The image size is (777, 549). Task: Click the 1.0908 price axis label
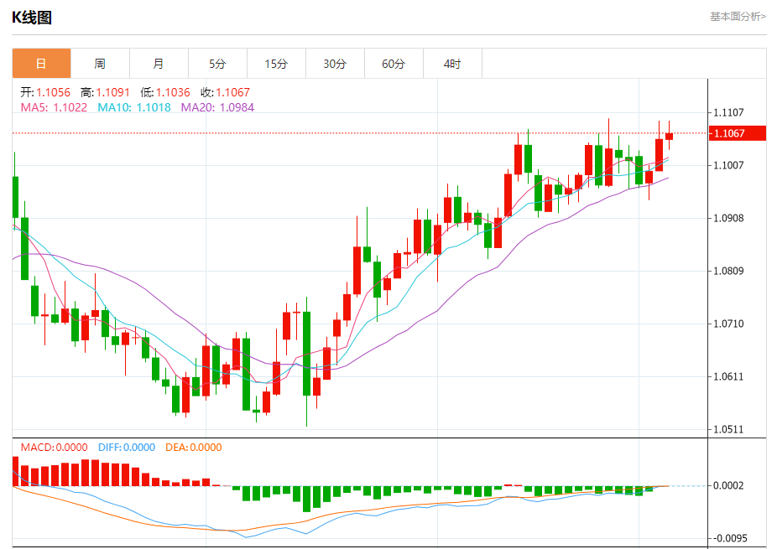pos(728,218)
